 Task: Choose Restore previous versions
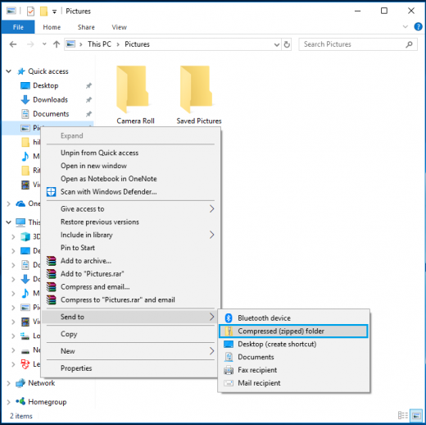pos(130,222)
